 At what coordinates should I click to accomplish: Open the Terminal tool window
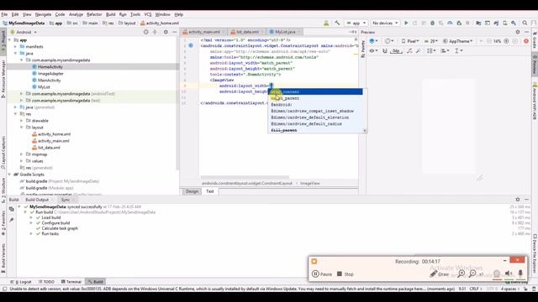(x=71, y=282)
